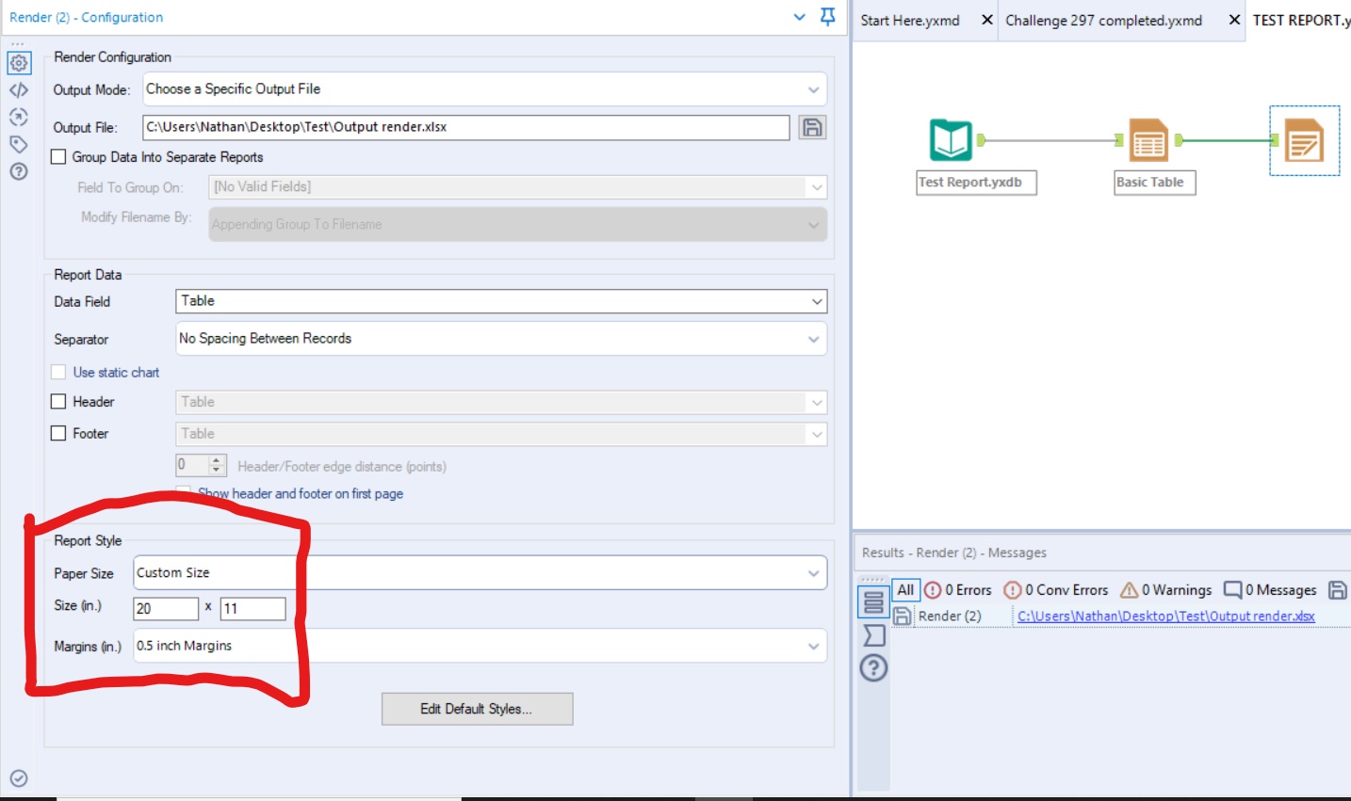Viewport: 1351px width, 801px height.
Task: Click the save icon next to Output File
Action: (812, 125)
